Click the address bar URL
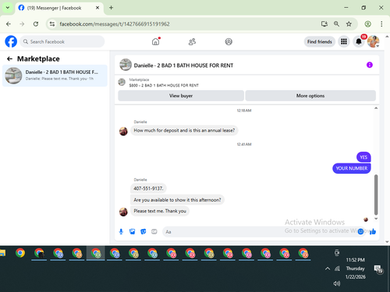Image resolution: width=390 pixels, height=292 pixels. [x=115, y=24]
